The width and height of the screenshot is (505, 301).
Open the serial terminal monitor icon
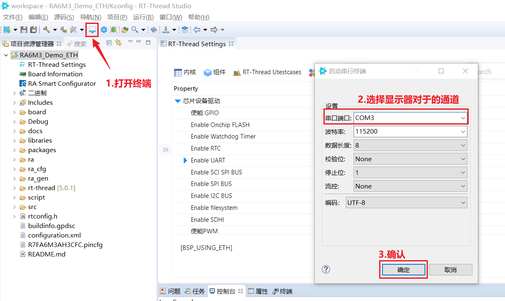tap(92, 30)
